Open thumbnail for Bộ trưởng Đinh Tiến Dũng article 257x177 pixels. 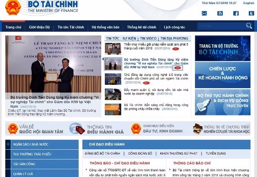113,64
